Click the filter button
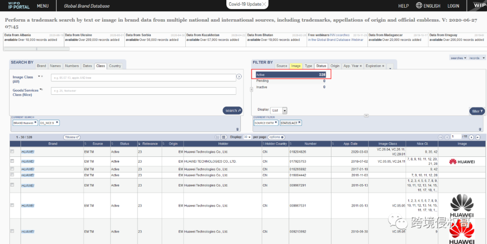 (x=477, y=111)
